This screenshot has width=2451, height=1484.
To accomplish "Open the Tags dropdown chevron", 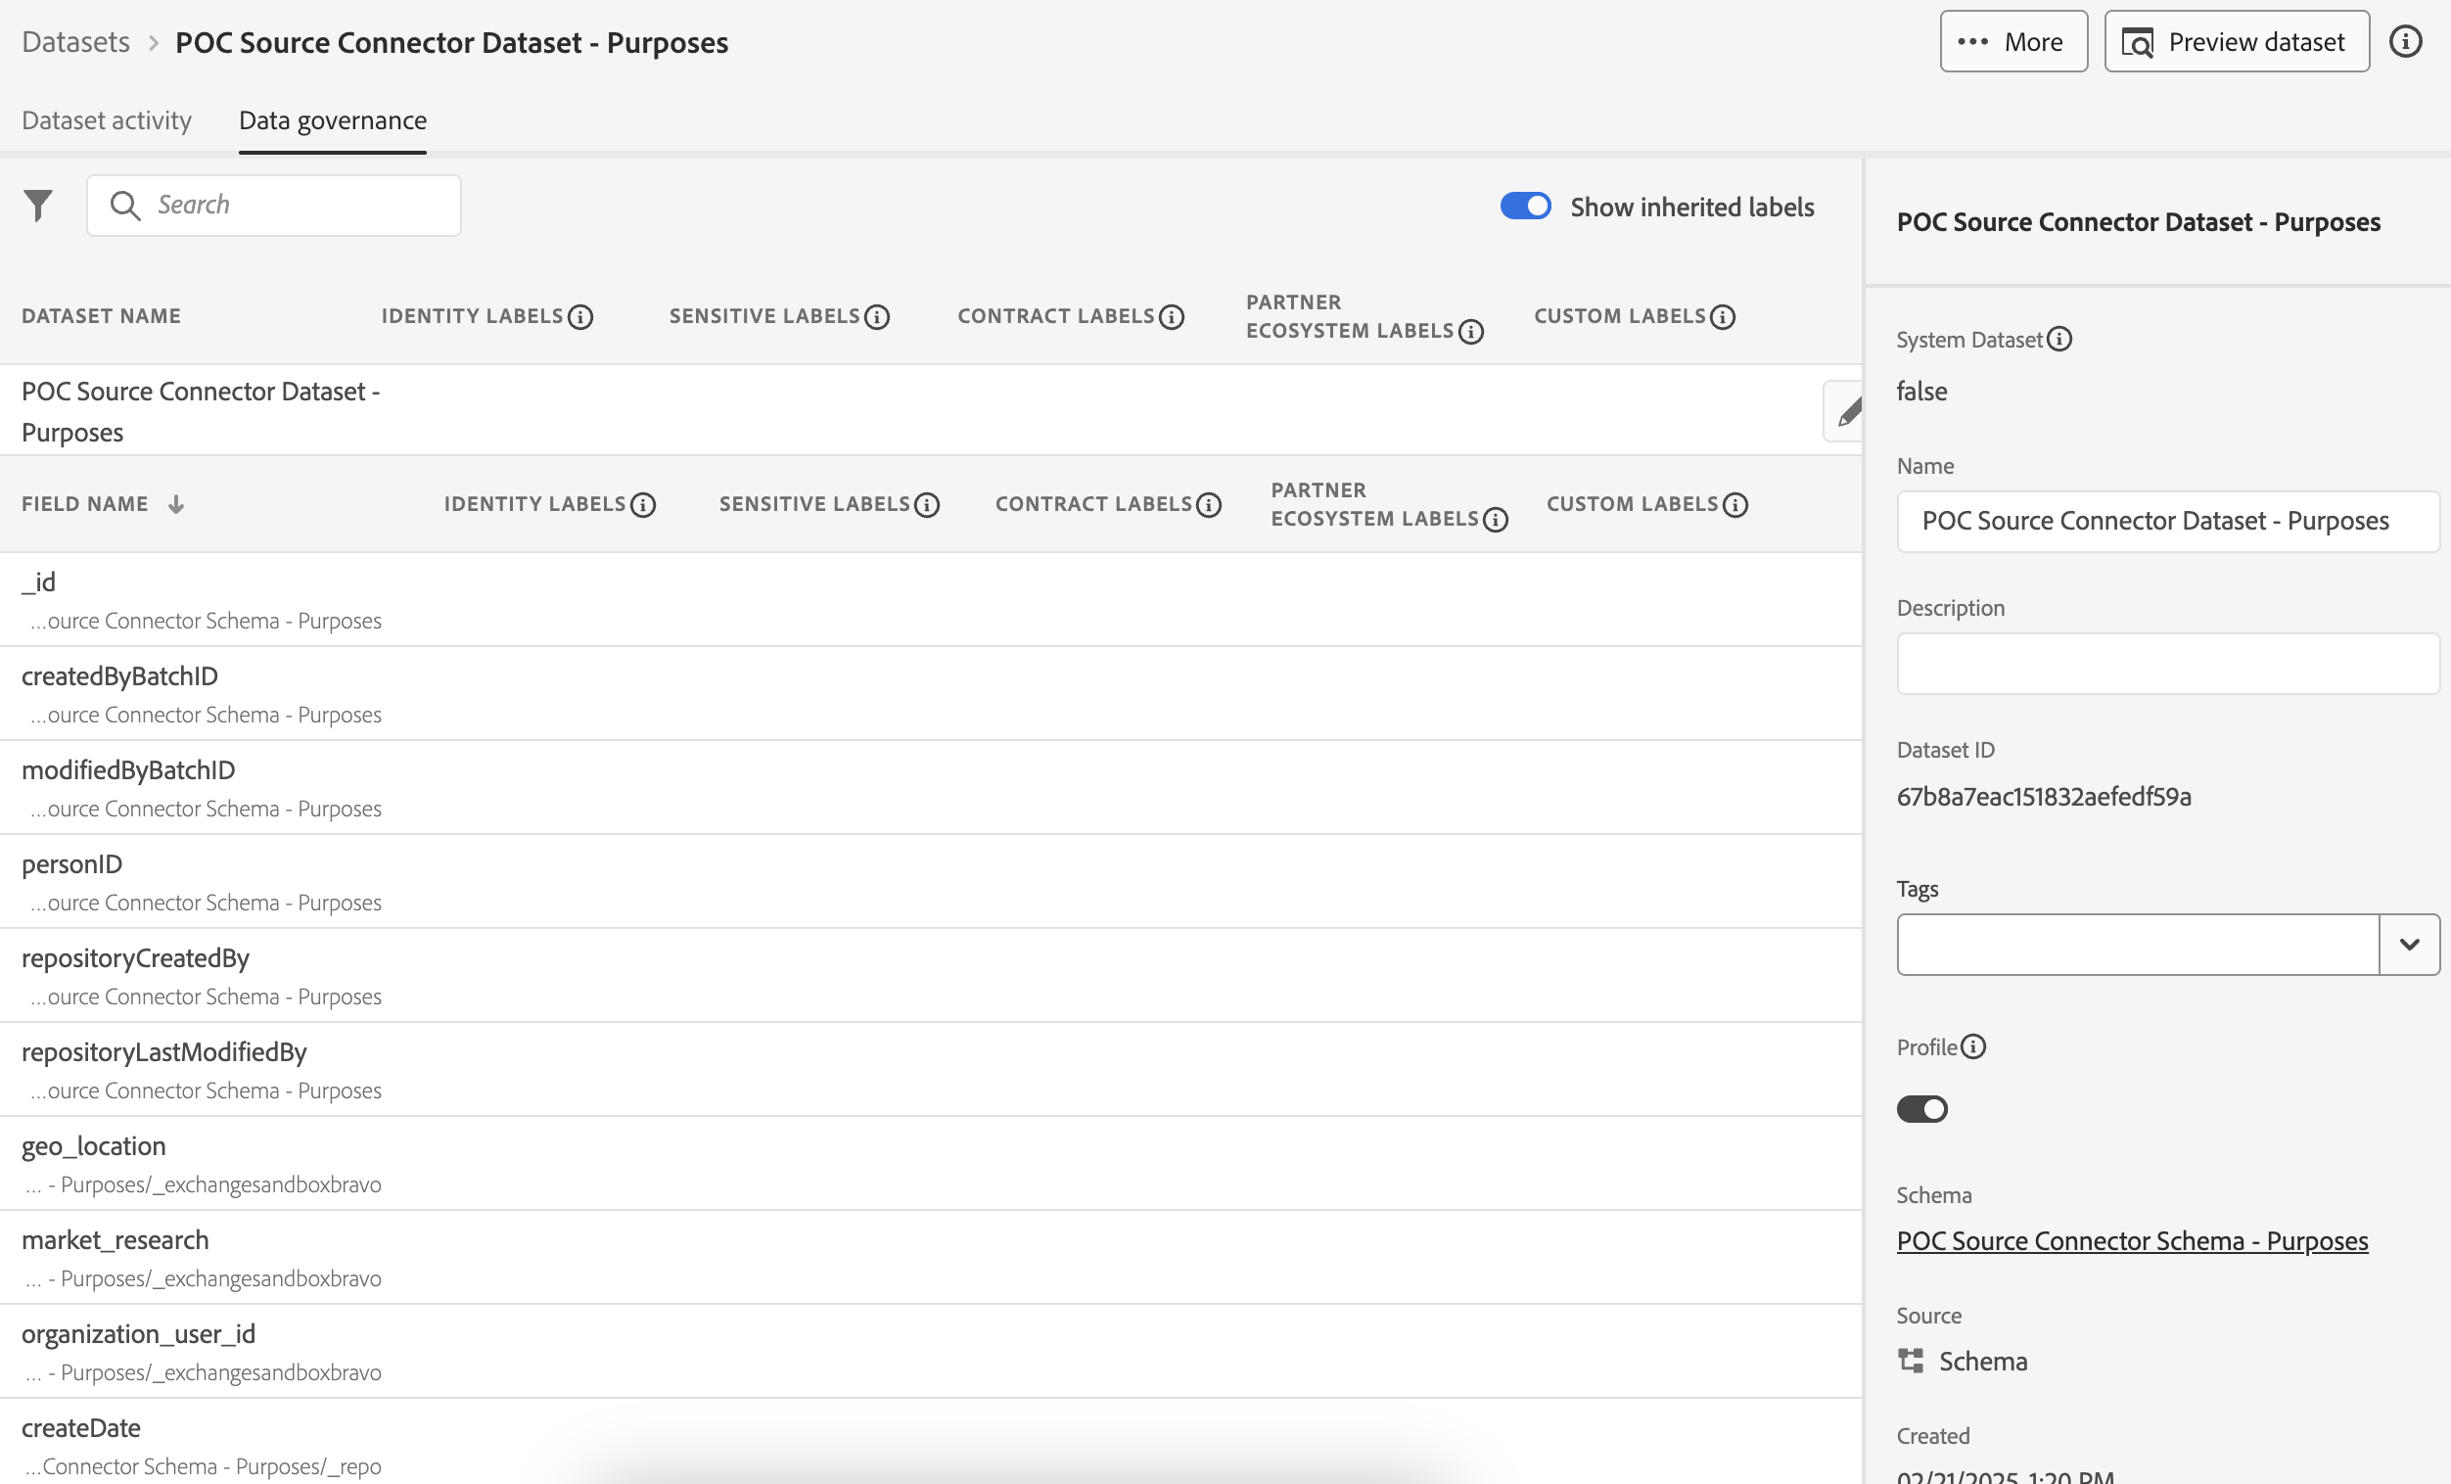I will tap(2408, 944).
